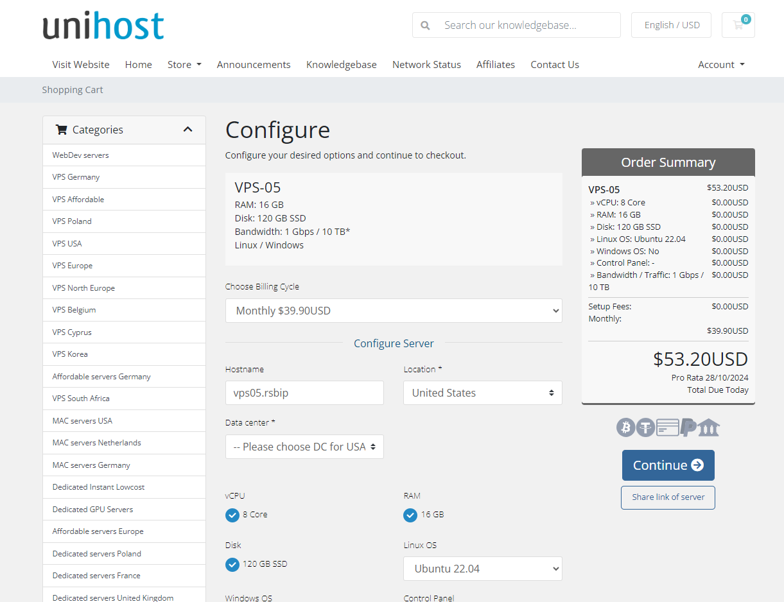Open the billing cycle dropdown
The width and height of the screenshot is (784, 602).
coord(394,311)
